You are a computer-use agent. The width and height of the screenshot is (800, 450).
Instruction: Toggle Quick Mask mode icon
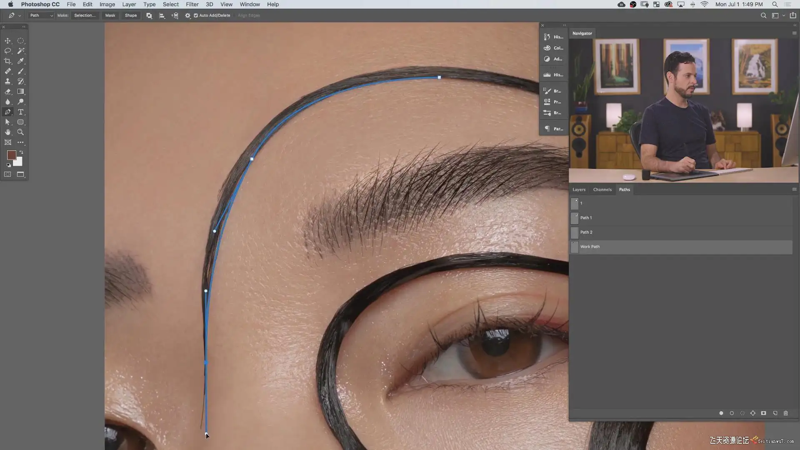pyautogui.click(x=7, y=175)
